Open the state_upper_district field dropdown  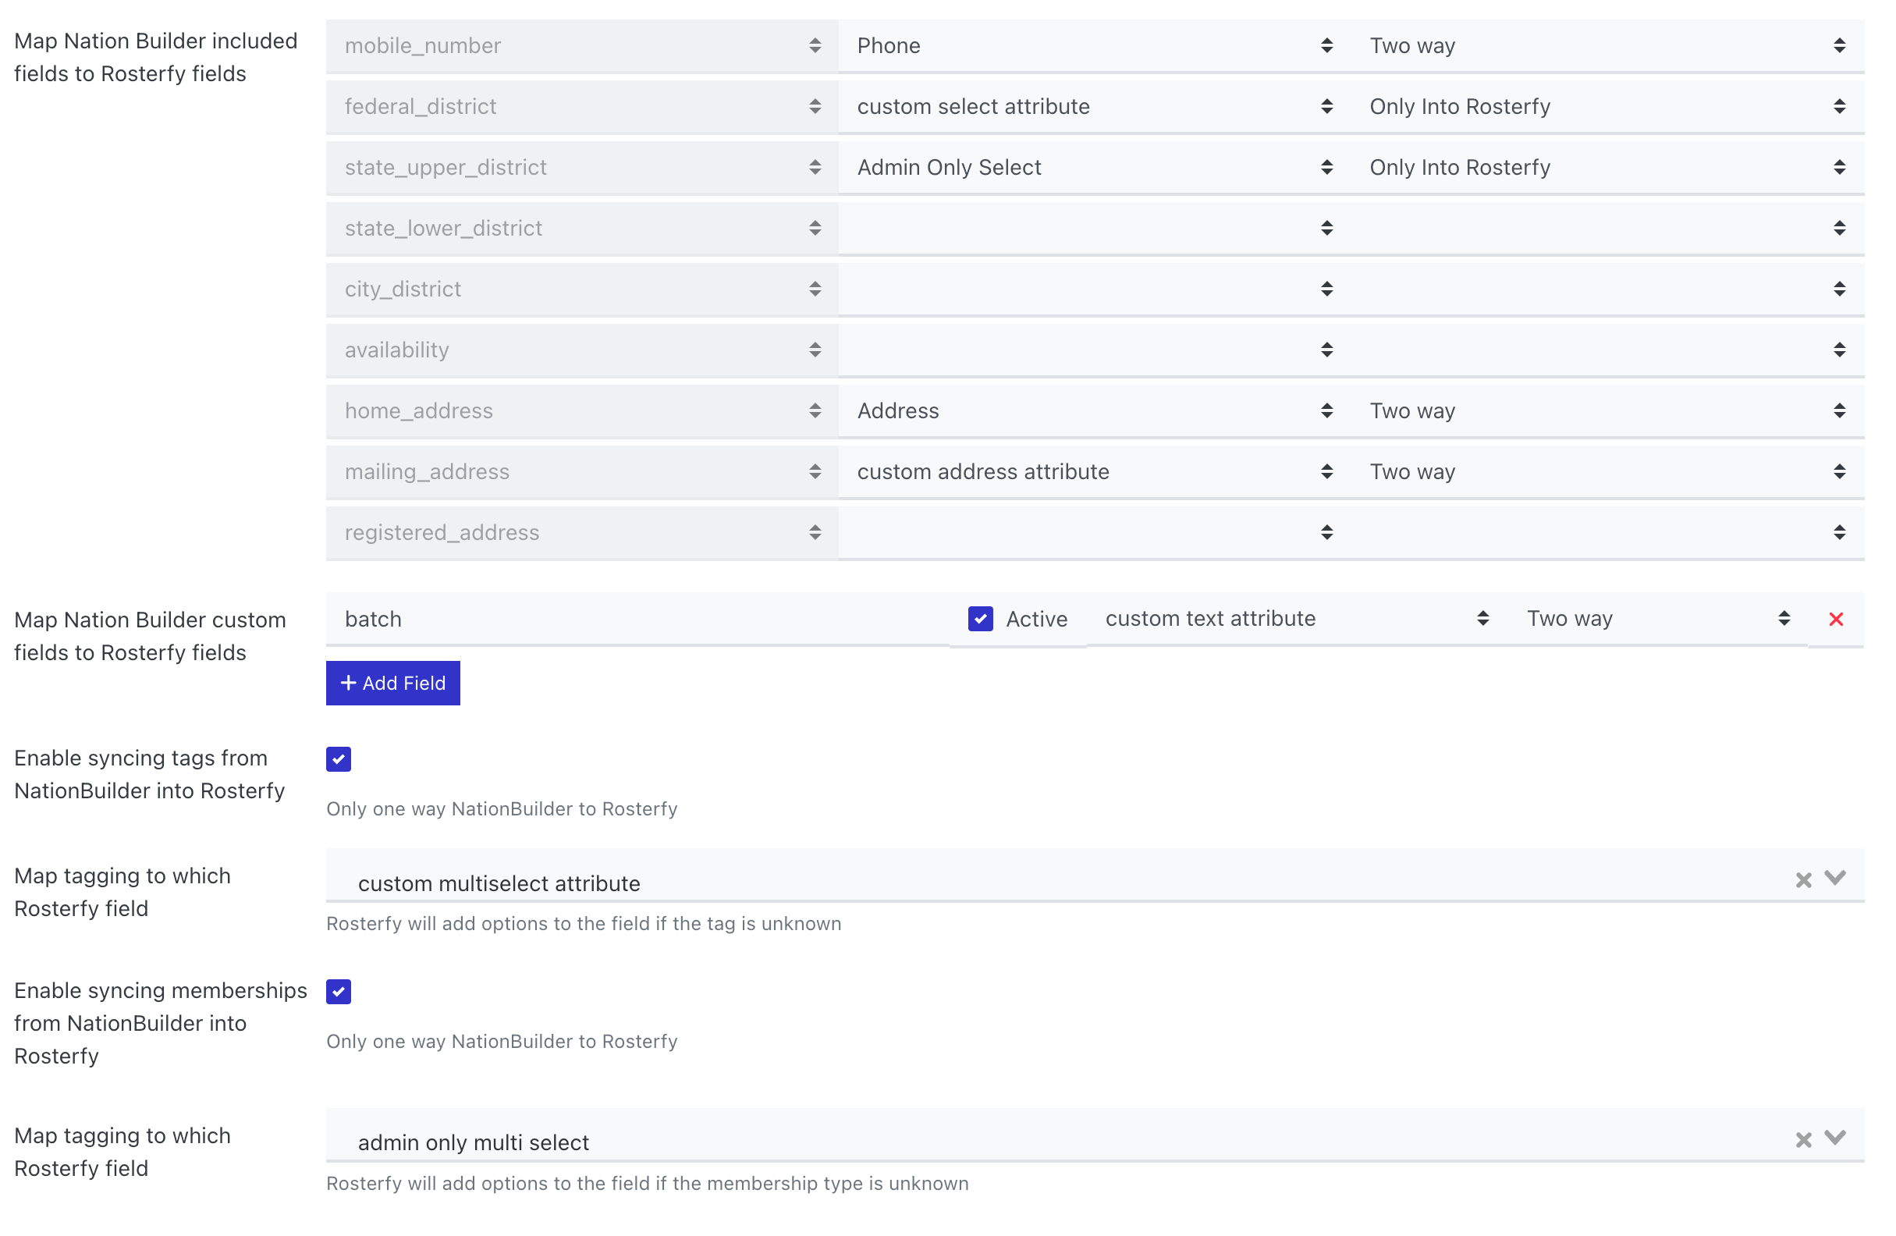pyautogui.click(x=581, y=167)
